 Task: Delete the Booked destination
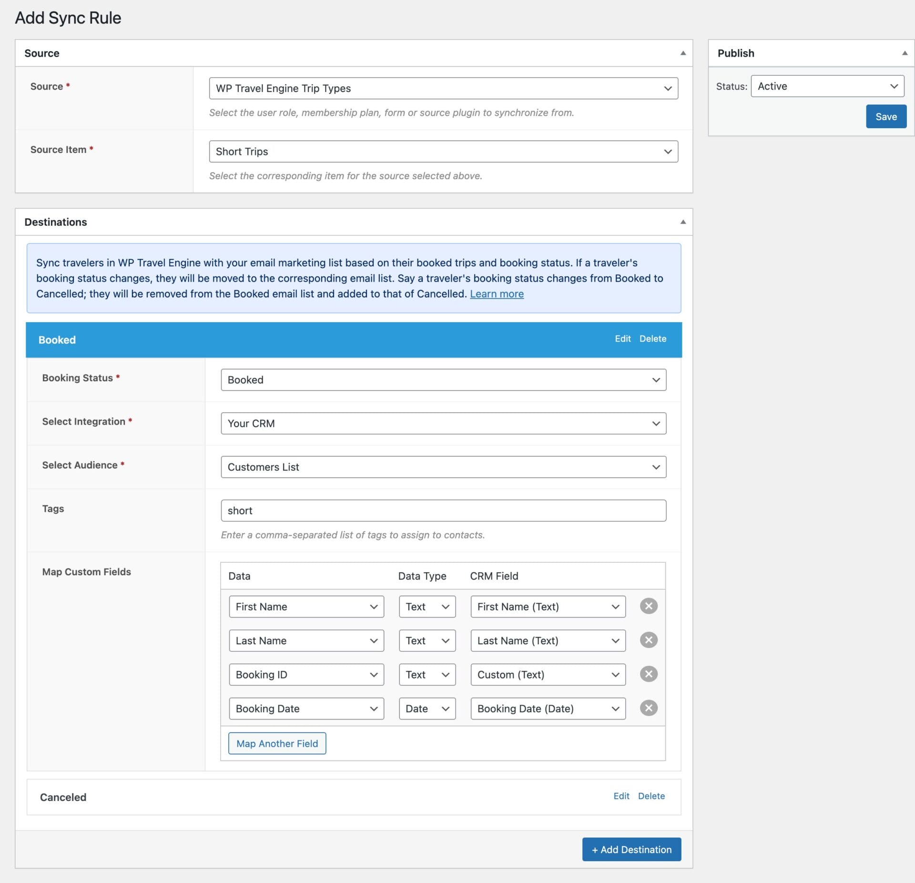(x=653, y=339)
